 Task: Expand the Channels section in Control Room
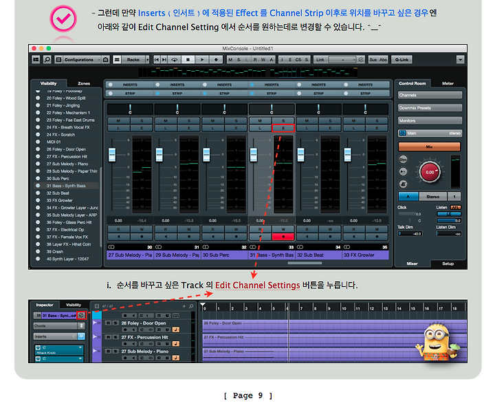click(x=430, y=95)
